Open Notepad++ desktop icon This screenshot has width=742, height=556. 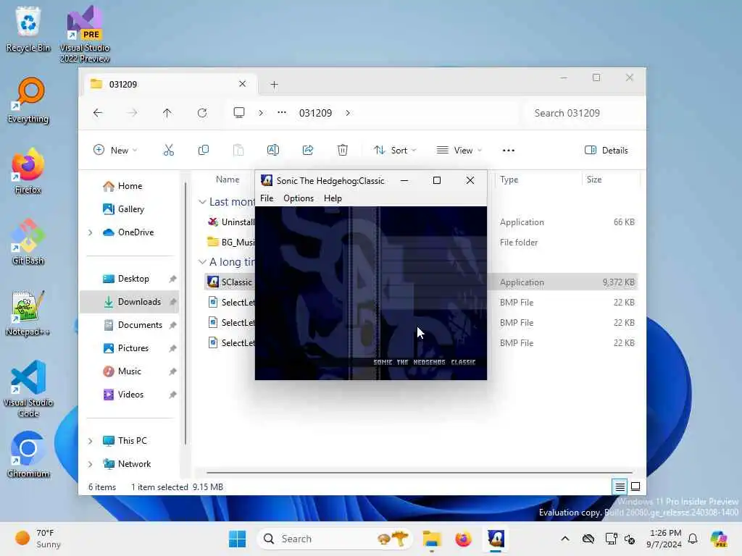(28, 313)
